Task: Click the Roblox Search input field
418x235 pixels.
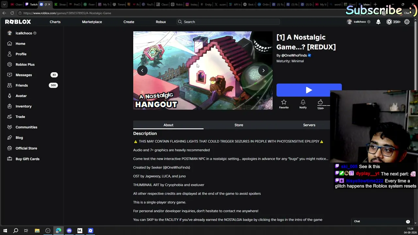Action: point(228,22)
